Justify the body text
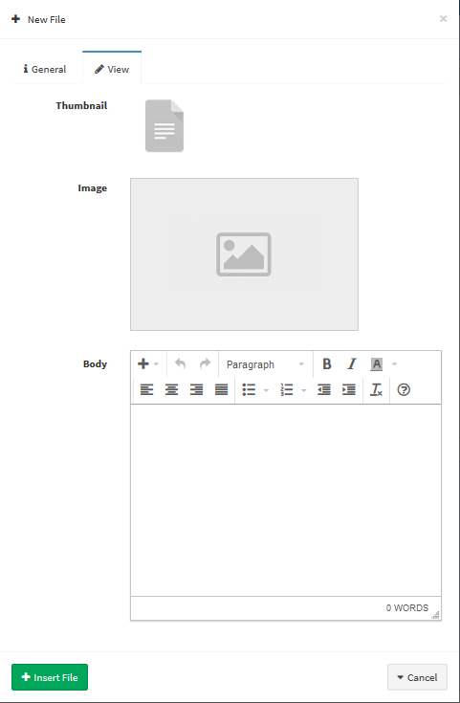This screenshot has width=460, height=703. pos(222,389)
